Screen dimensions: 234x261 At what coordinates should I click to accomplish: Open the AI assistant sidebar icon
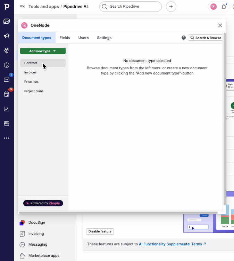click(7, 50)
